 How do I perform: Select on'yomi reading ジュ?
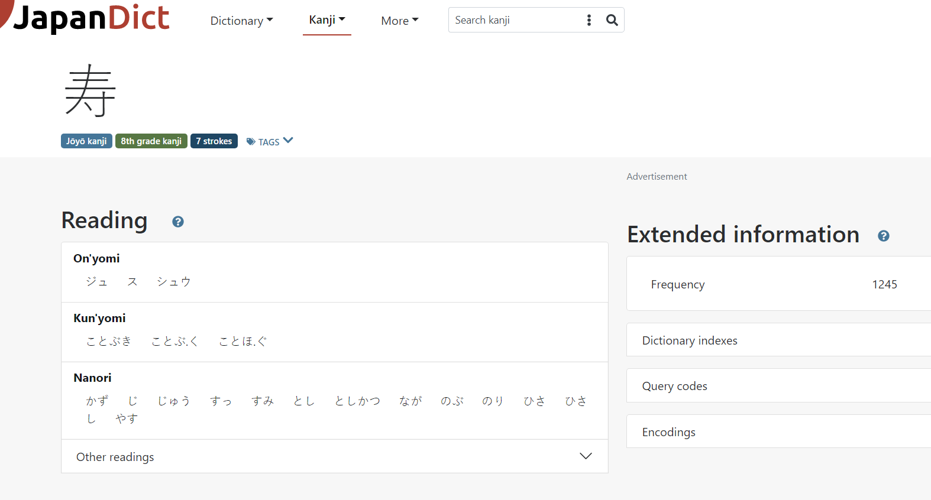click(97, 282)
